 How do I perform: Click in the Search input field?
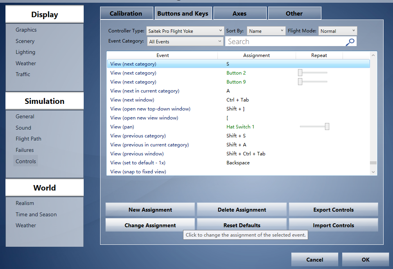(285, 42)
